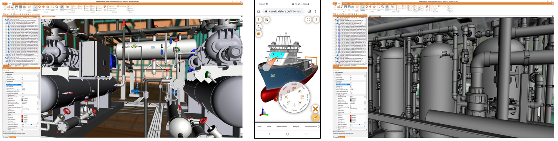Tap Isolate in mobile radial menu
This screenshot has width=558, height=141.
pyautogui.click(x=294, y=84)
